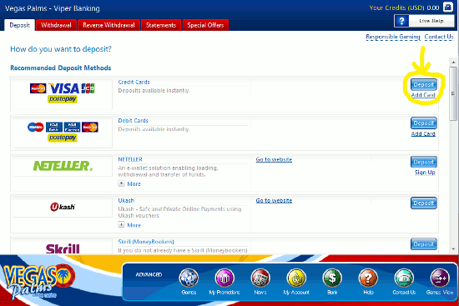Click the ADVANCED label in bottom bar

point(149,274)
